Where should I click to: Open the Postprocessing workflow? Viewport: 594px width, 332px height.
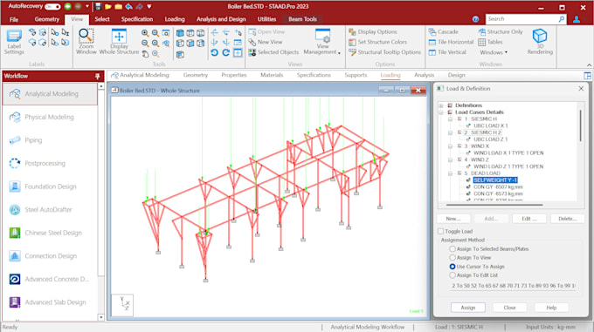(x=50, y=163)
